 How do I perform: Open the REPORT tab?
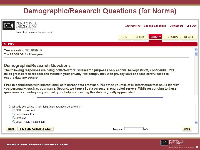point(189,37)
